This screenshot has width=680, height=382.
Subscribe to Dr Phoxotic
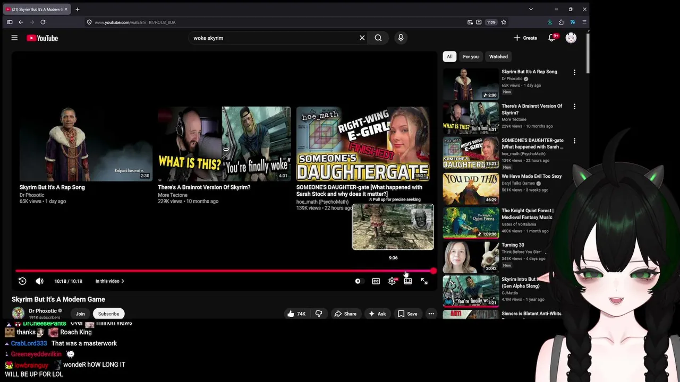[x=108, y=314]
